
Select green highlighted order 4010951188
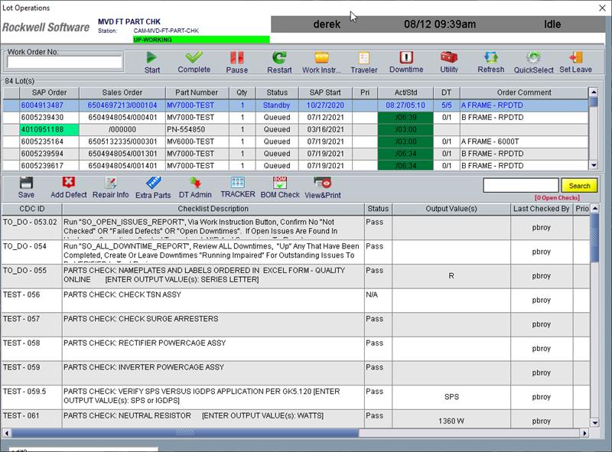point(49,129)
